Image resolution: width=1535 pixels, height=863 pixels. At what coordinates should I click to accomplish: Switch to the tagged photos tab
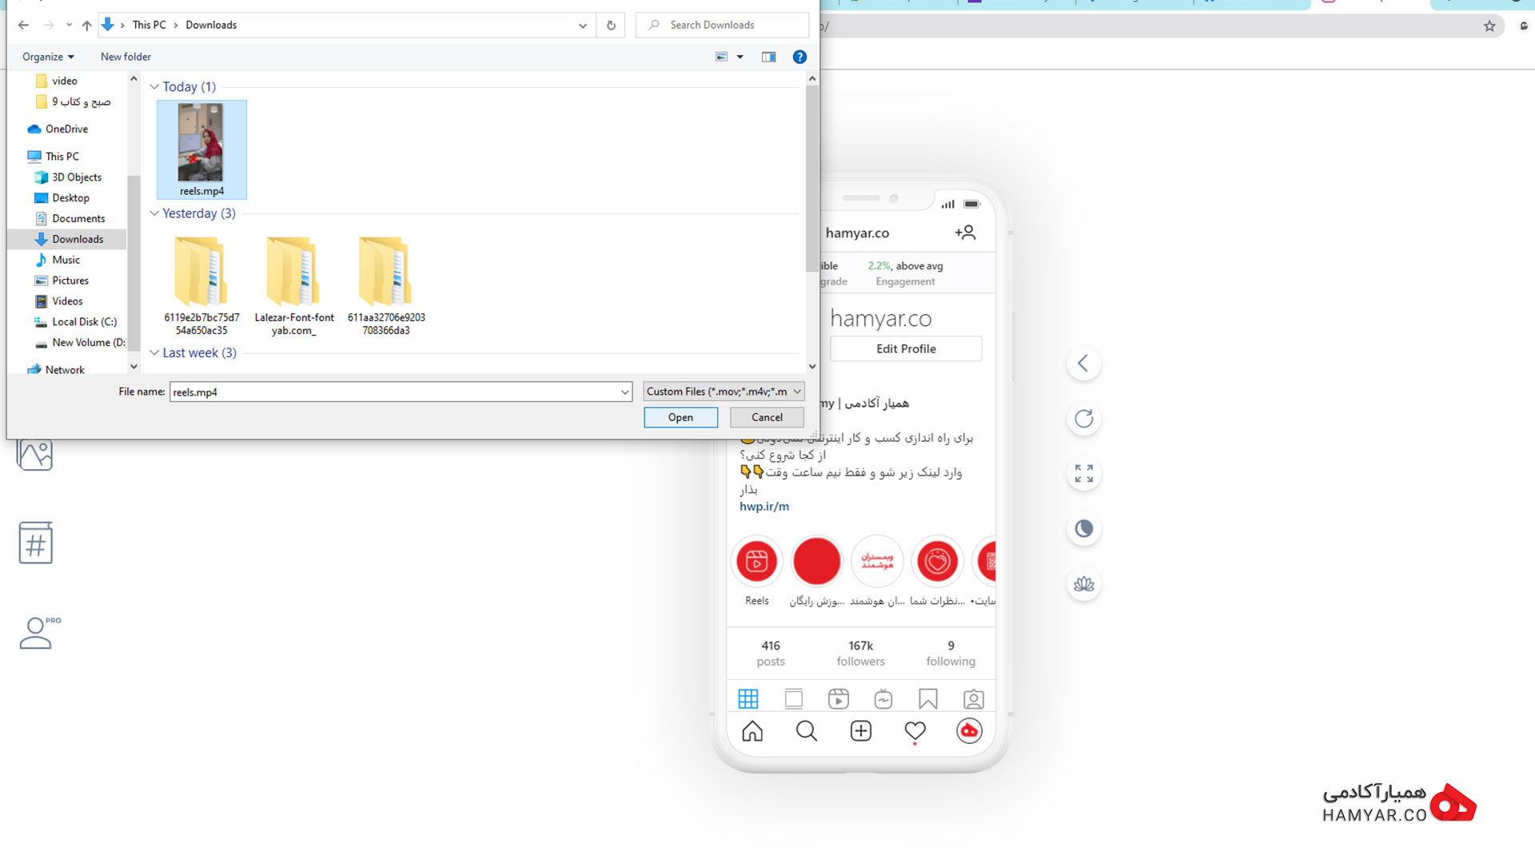click(973, 699)
